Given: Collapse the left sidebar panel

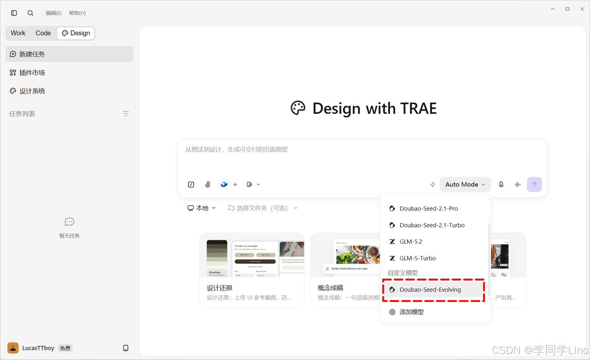Looking at the screenshot, I should (x=14, y=13).
